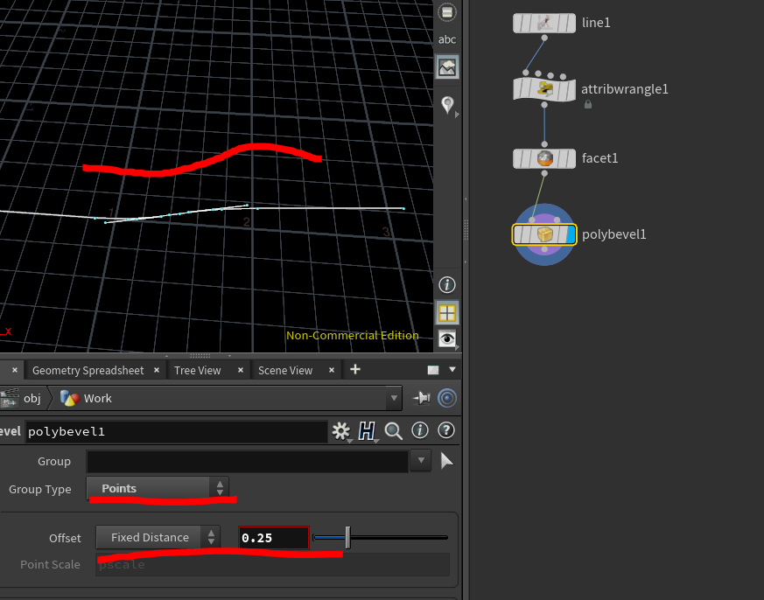Toggle viewport background image icon
Screen dimensions: 764x600
pos(447,66)
